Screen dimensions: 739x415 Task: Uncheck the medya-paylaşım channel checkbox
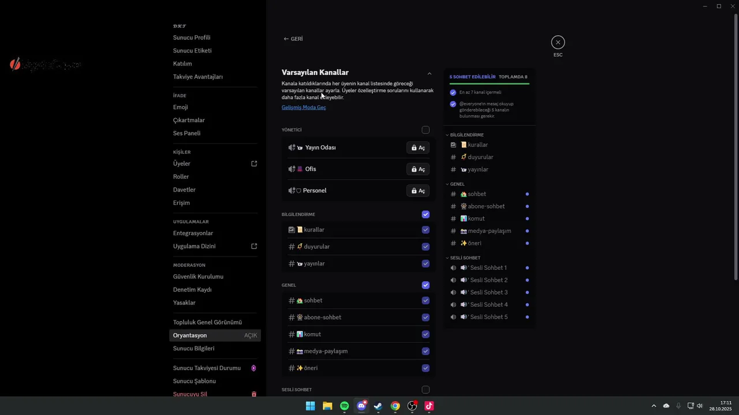426,351
